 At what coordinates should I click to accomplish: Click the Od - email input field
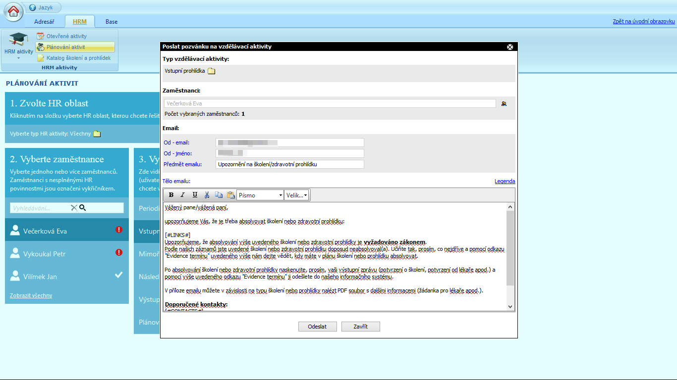[290, 142]
